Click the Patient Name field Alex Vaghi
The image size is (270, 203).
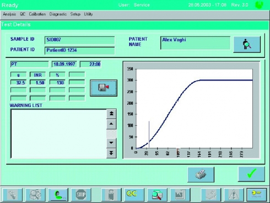[196, 43]
